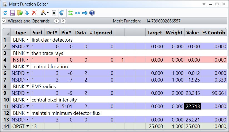Open the NSDD type dropdown in row 6
Image resolution: width=229 pixels, height=132 pixels.
tap(28, 73)
